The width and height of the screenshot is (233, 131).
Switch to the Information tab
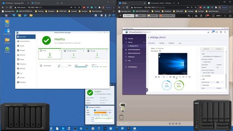click(x=151, y=43)
